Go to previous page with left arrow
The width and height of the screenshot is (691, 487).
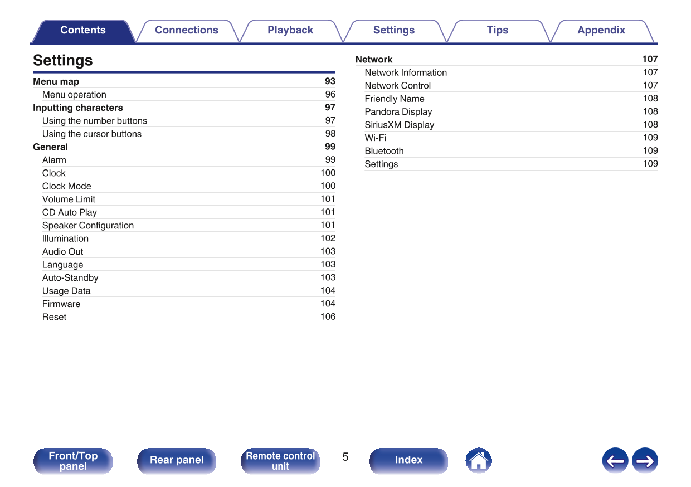pos(615,461)
